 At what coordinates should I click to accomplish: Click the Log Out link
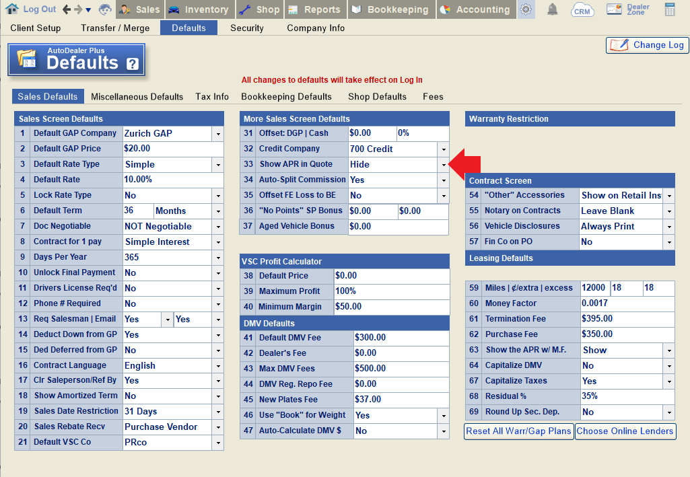coord(40,9)
